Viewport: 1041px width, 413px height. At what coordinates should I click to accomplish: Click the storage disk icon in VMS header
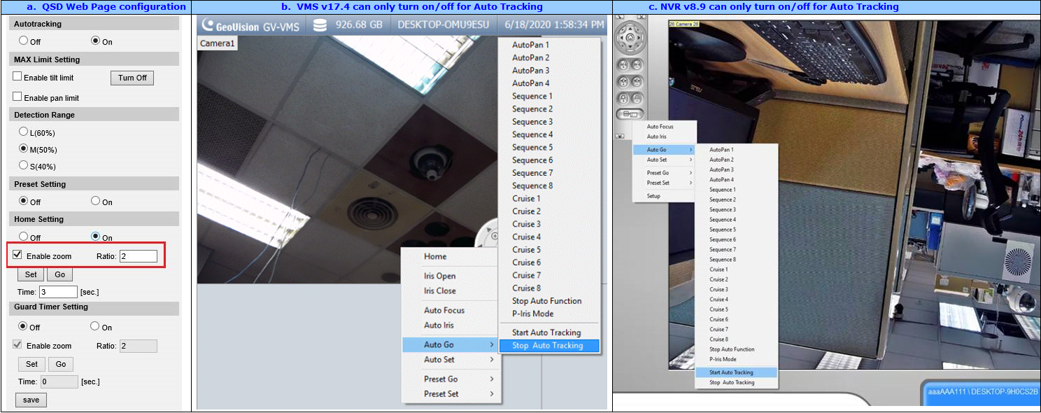(x=320, y=25)
